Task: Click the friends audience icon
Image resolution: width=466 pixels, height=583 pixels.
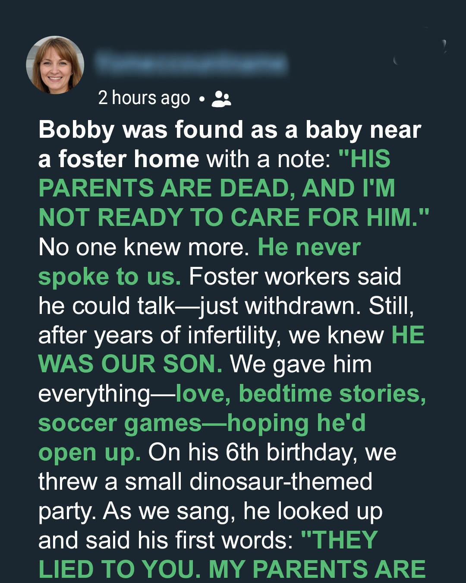Action: pyautogui.click(x=221, y=99)
